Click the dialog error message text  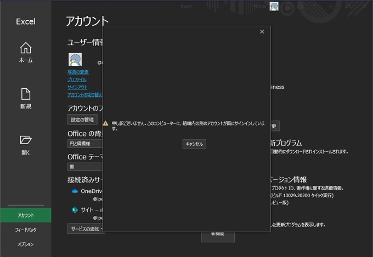pos(188,126)
